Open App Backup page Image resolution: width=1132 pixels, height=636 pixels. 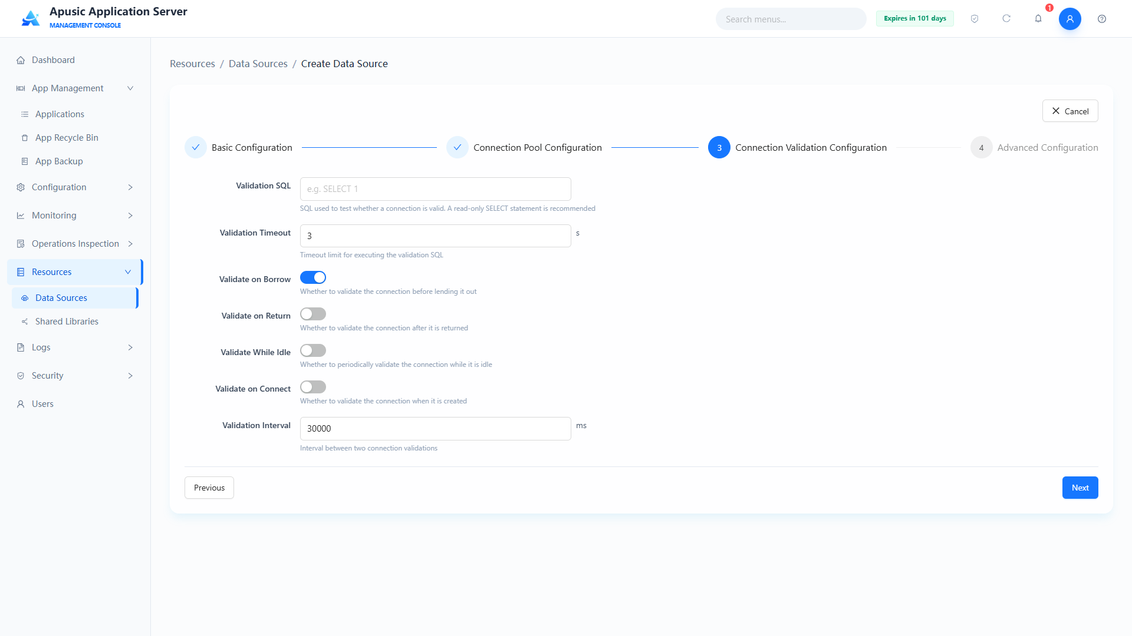pos(75,161)
